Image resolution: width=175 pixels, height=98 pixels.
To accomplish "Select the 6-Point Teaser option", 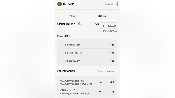I will point(87,45).
